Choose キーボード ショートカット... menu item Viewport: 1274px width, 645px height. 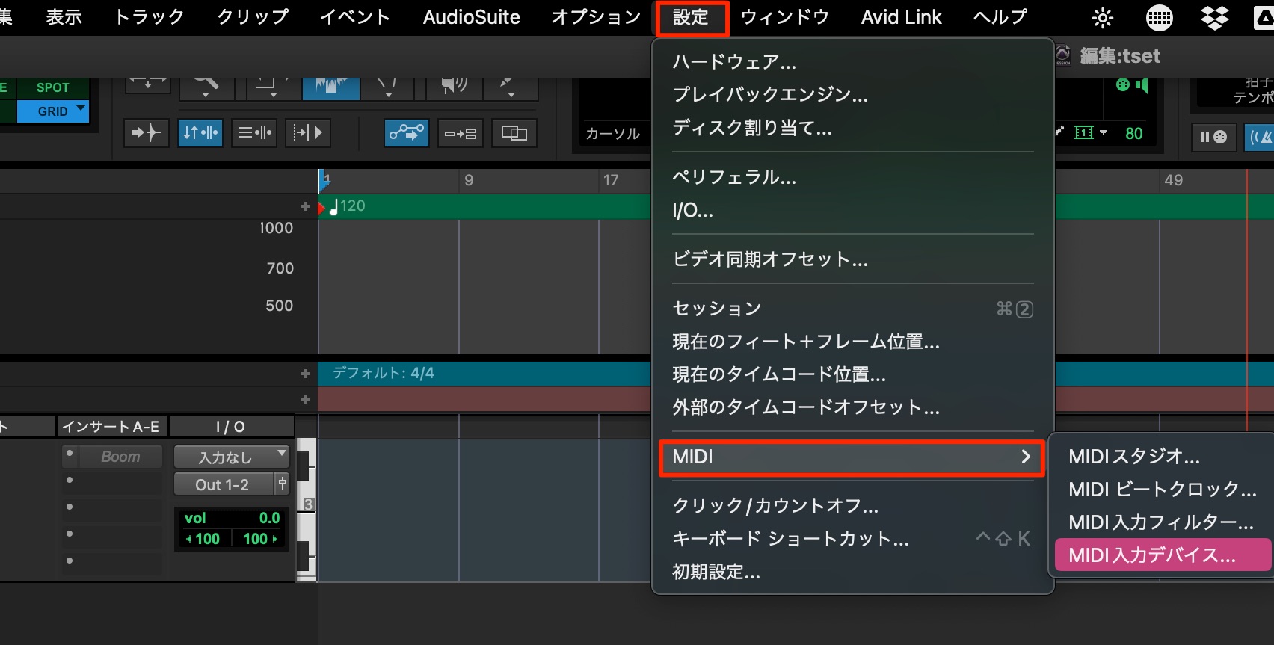pos(853,539)
